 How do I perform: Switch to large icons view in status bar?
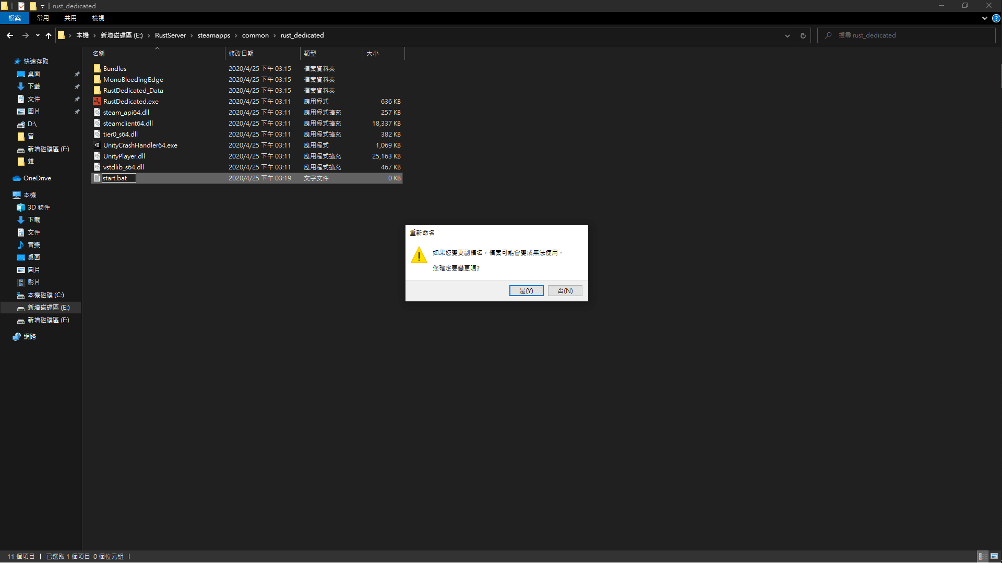point(994,556)
